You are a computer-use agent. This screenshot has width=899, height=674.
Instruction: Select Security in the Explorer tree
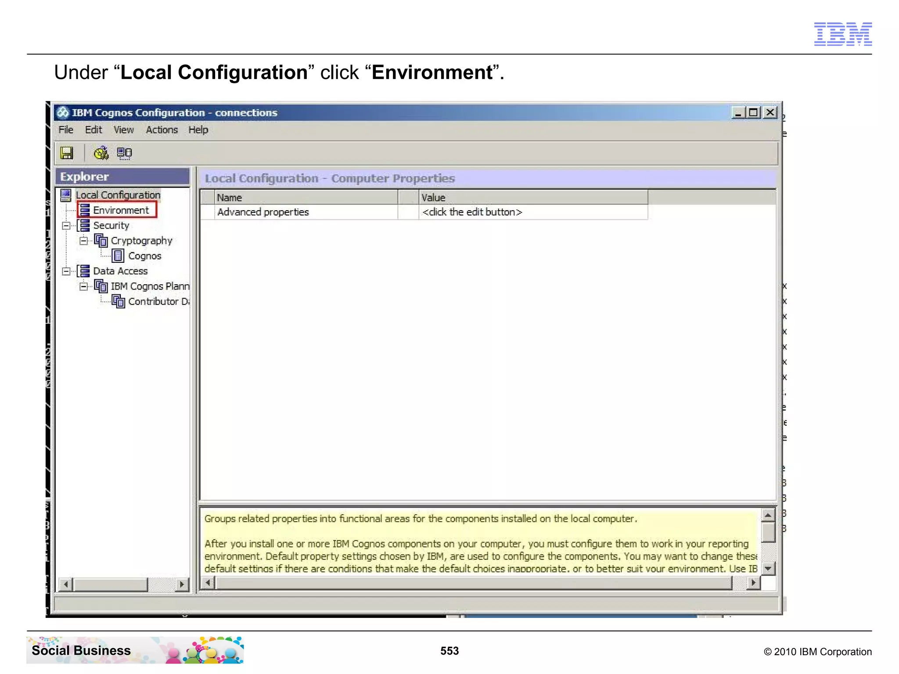pyautogui.click(x=111, y=226)
